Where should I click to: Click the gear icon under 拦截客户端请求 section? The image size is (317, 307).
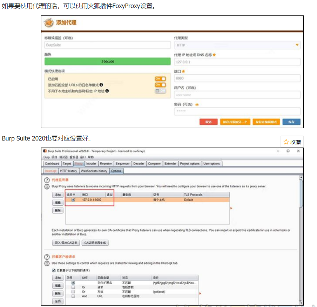(x=47, y=263)
